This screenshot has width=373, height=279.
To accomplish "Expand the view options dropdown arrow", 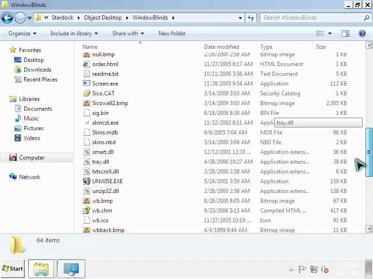I will click(x=330, y=33).
